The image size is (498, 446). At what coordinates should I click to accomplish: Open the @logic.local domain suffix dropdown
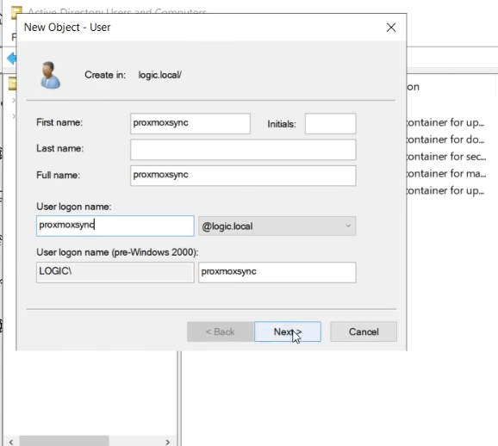tap(277, 226)
